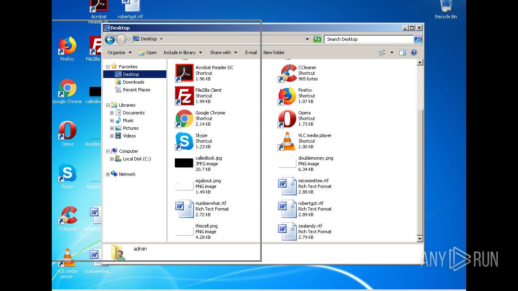Collapse the Computer tree group
This screenshot has height=291, width=518.
click(108, 151)
